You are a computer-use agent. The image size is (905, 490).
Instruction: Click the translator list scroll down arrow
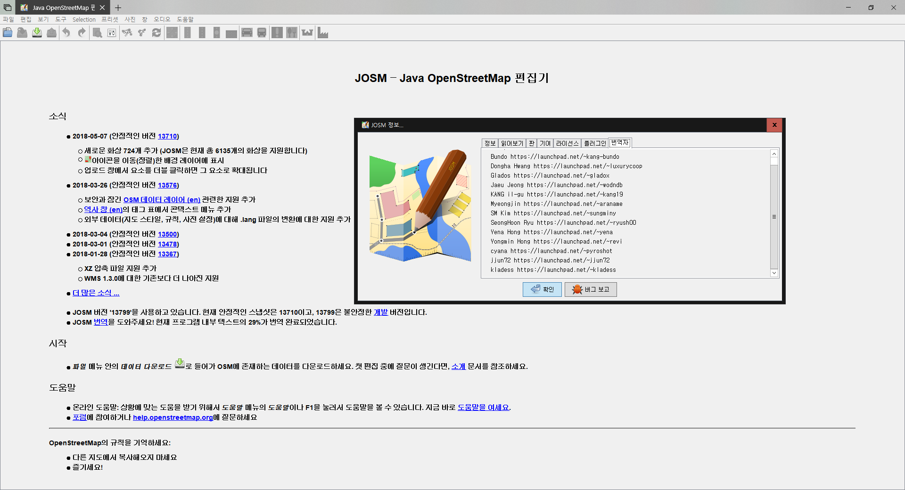[x=774, y=273]
